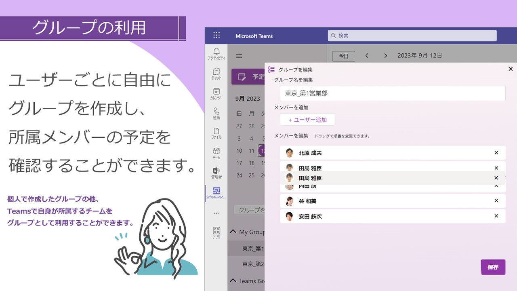Click the ＋ユーザー追加 button
The height and width of the screenshot is (291, 517).
307,120
